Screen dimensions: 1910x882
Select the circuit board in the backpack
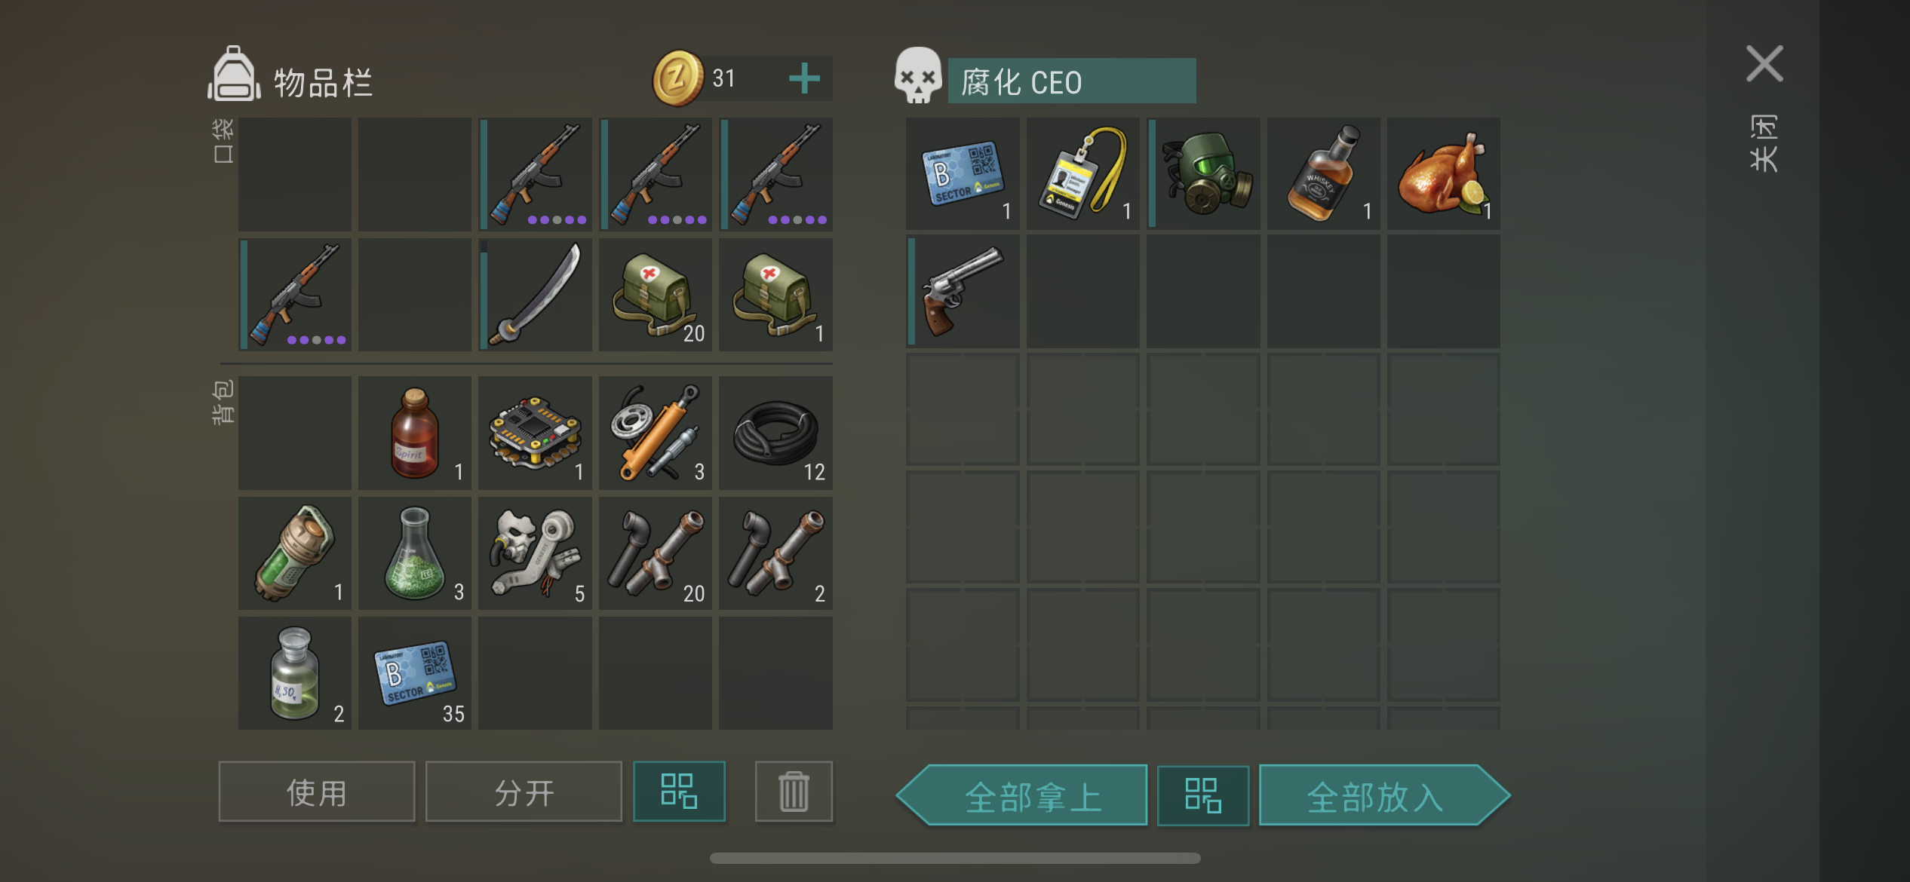pyautogui.click(x=535, y=433)
